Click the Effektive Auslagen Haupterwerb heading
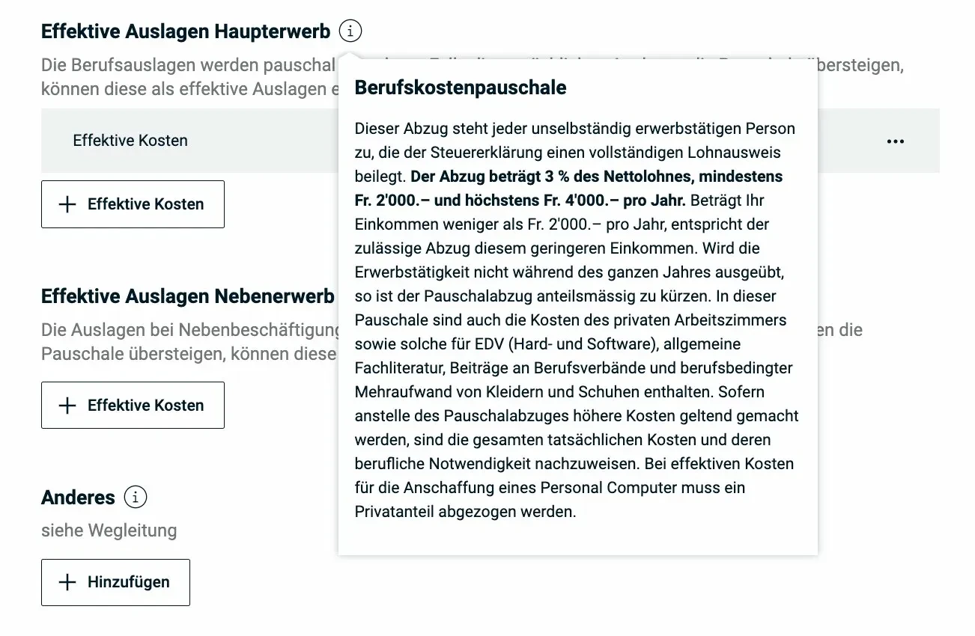 (x=186, y=31)
